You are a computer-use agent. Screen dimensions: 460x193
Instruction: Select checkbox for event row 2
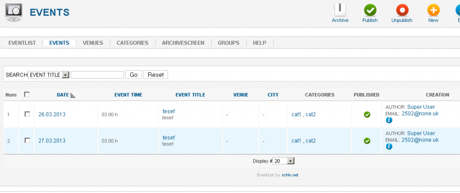27,141
